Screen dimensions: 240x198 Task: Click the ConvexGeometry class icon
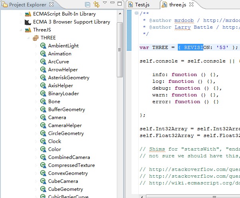(x=43, y=173)
